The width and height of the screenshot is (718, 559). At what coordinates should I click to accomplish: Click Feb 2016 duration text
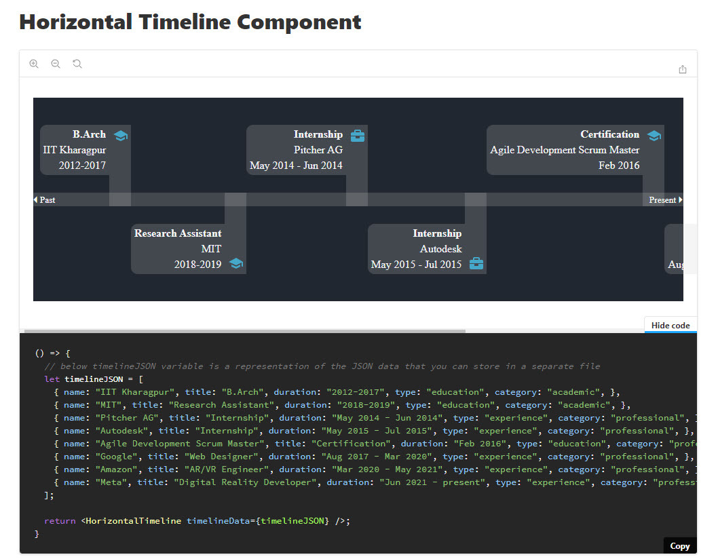pos(619,166)
